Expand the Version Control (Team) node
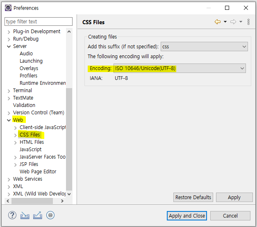Screen dimensions: 257x227 9,113
